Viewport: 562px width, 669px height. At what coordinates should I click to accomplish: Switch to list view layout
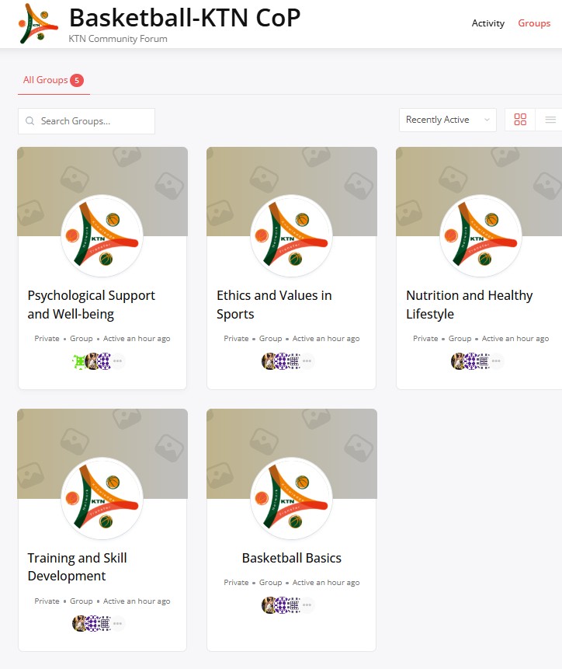[550, 120]
